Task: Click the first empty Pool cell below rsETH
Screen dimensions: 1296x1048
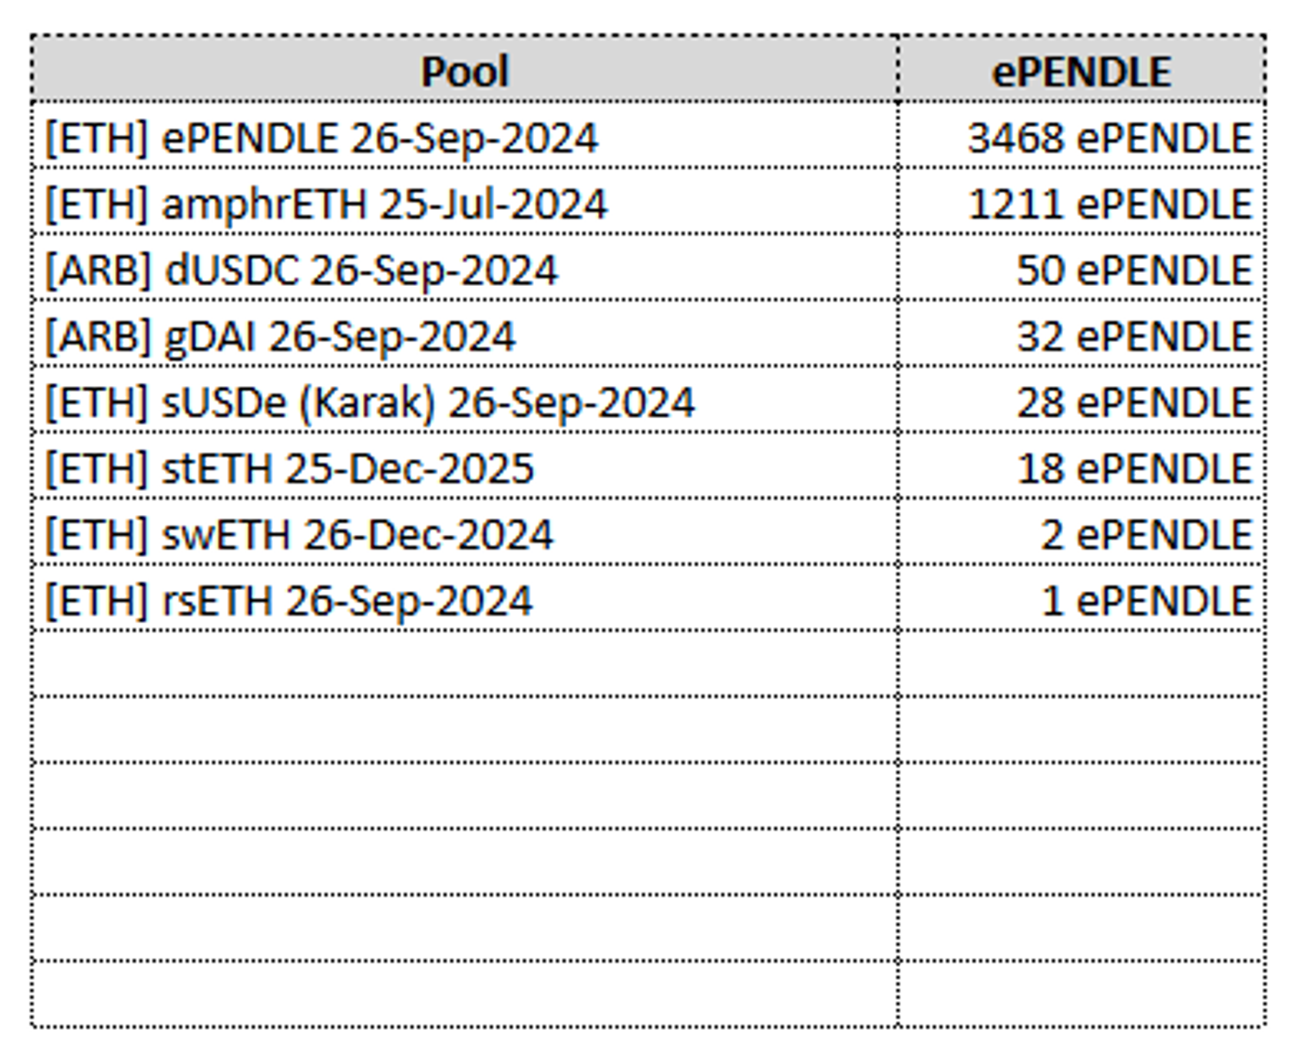Action: pos(465,664)
